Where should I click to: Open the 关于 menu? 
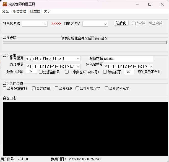(x=47, y=11)
